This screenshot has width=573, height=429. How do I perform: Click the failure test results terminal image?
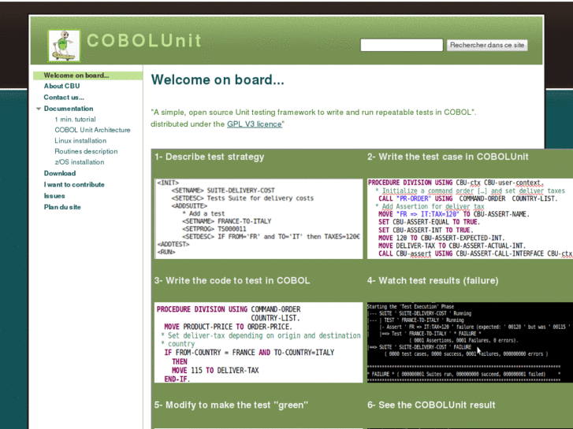coord(470,342)
